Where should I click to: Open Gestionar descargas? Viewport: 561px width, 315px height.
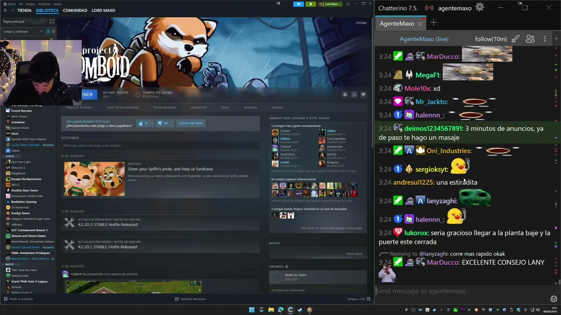[190, 299]
